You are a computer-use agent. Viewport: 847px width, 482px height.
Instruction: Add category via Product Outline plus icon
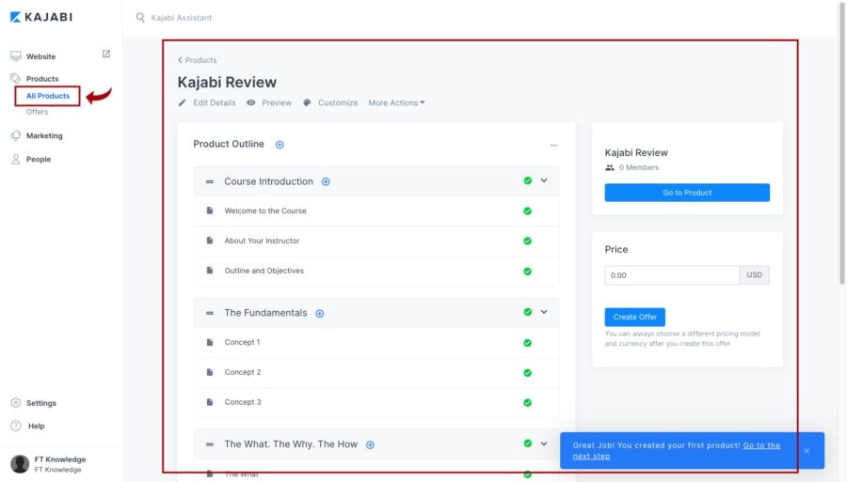(280, 145)
